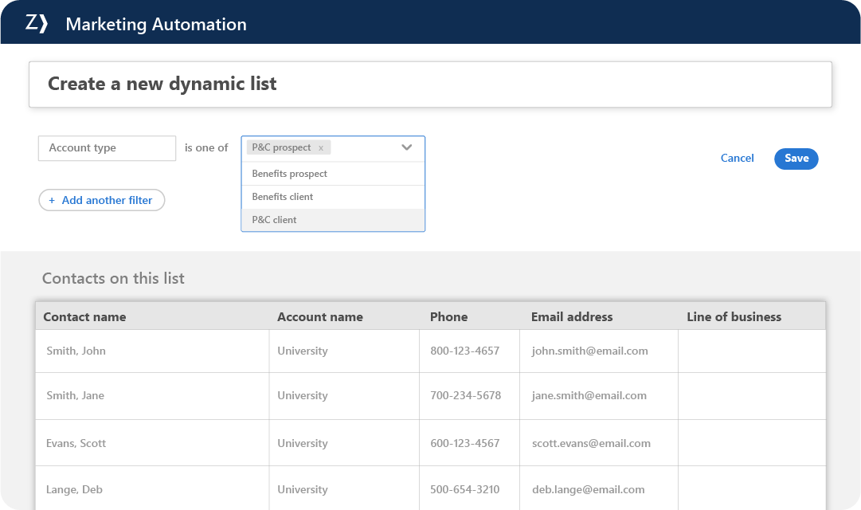The image size is (861, 510).
Task: Click phone number 600-123-4567
Action: point(464,443)
